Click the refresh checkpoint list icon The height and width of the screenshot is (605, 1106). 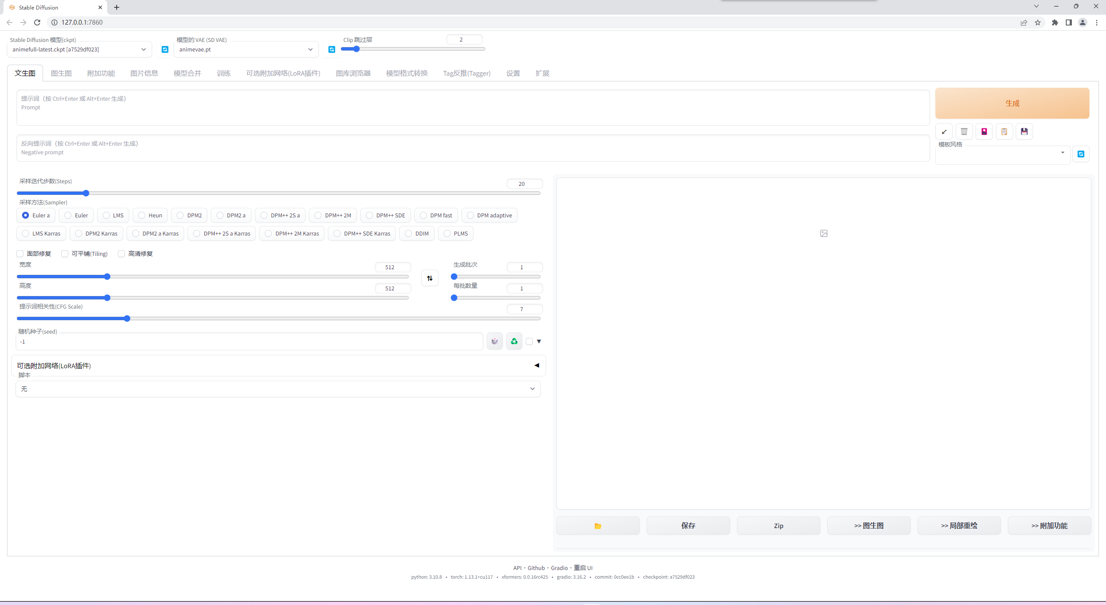(165, 50)
